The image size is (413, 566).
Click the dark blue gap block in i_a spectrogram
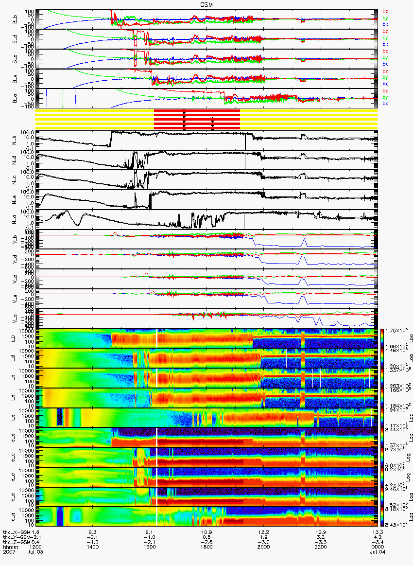click(x=60, y=417)
